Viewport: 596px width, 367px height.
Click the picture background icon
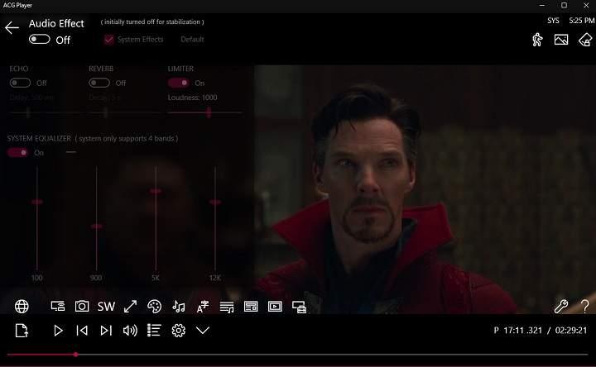point(561,40)
